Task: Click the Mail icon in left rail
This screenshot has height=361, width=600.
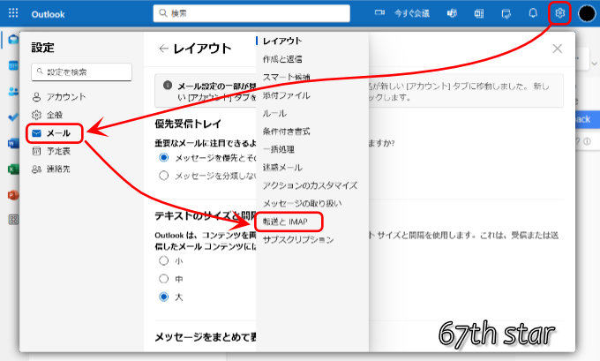Action: [13, 39]
